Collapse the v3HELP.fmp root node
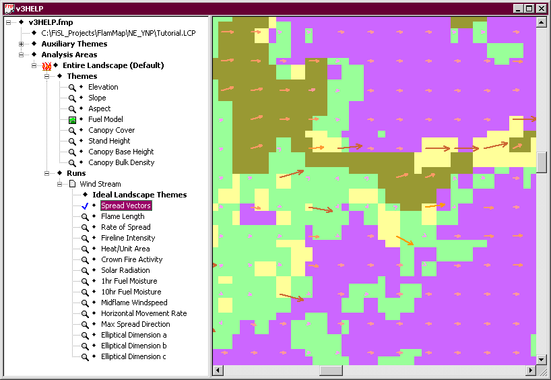This screenshot has width=551, height=380. (x=9, y=22)
